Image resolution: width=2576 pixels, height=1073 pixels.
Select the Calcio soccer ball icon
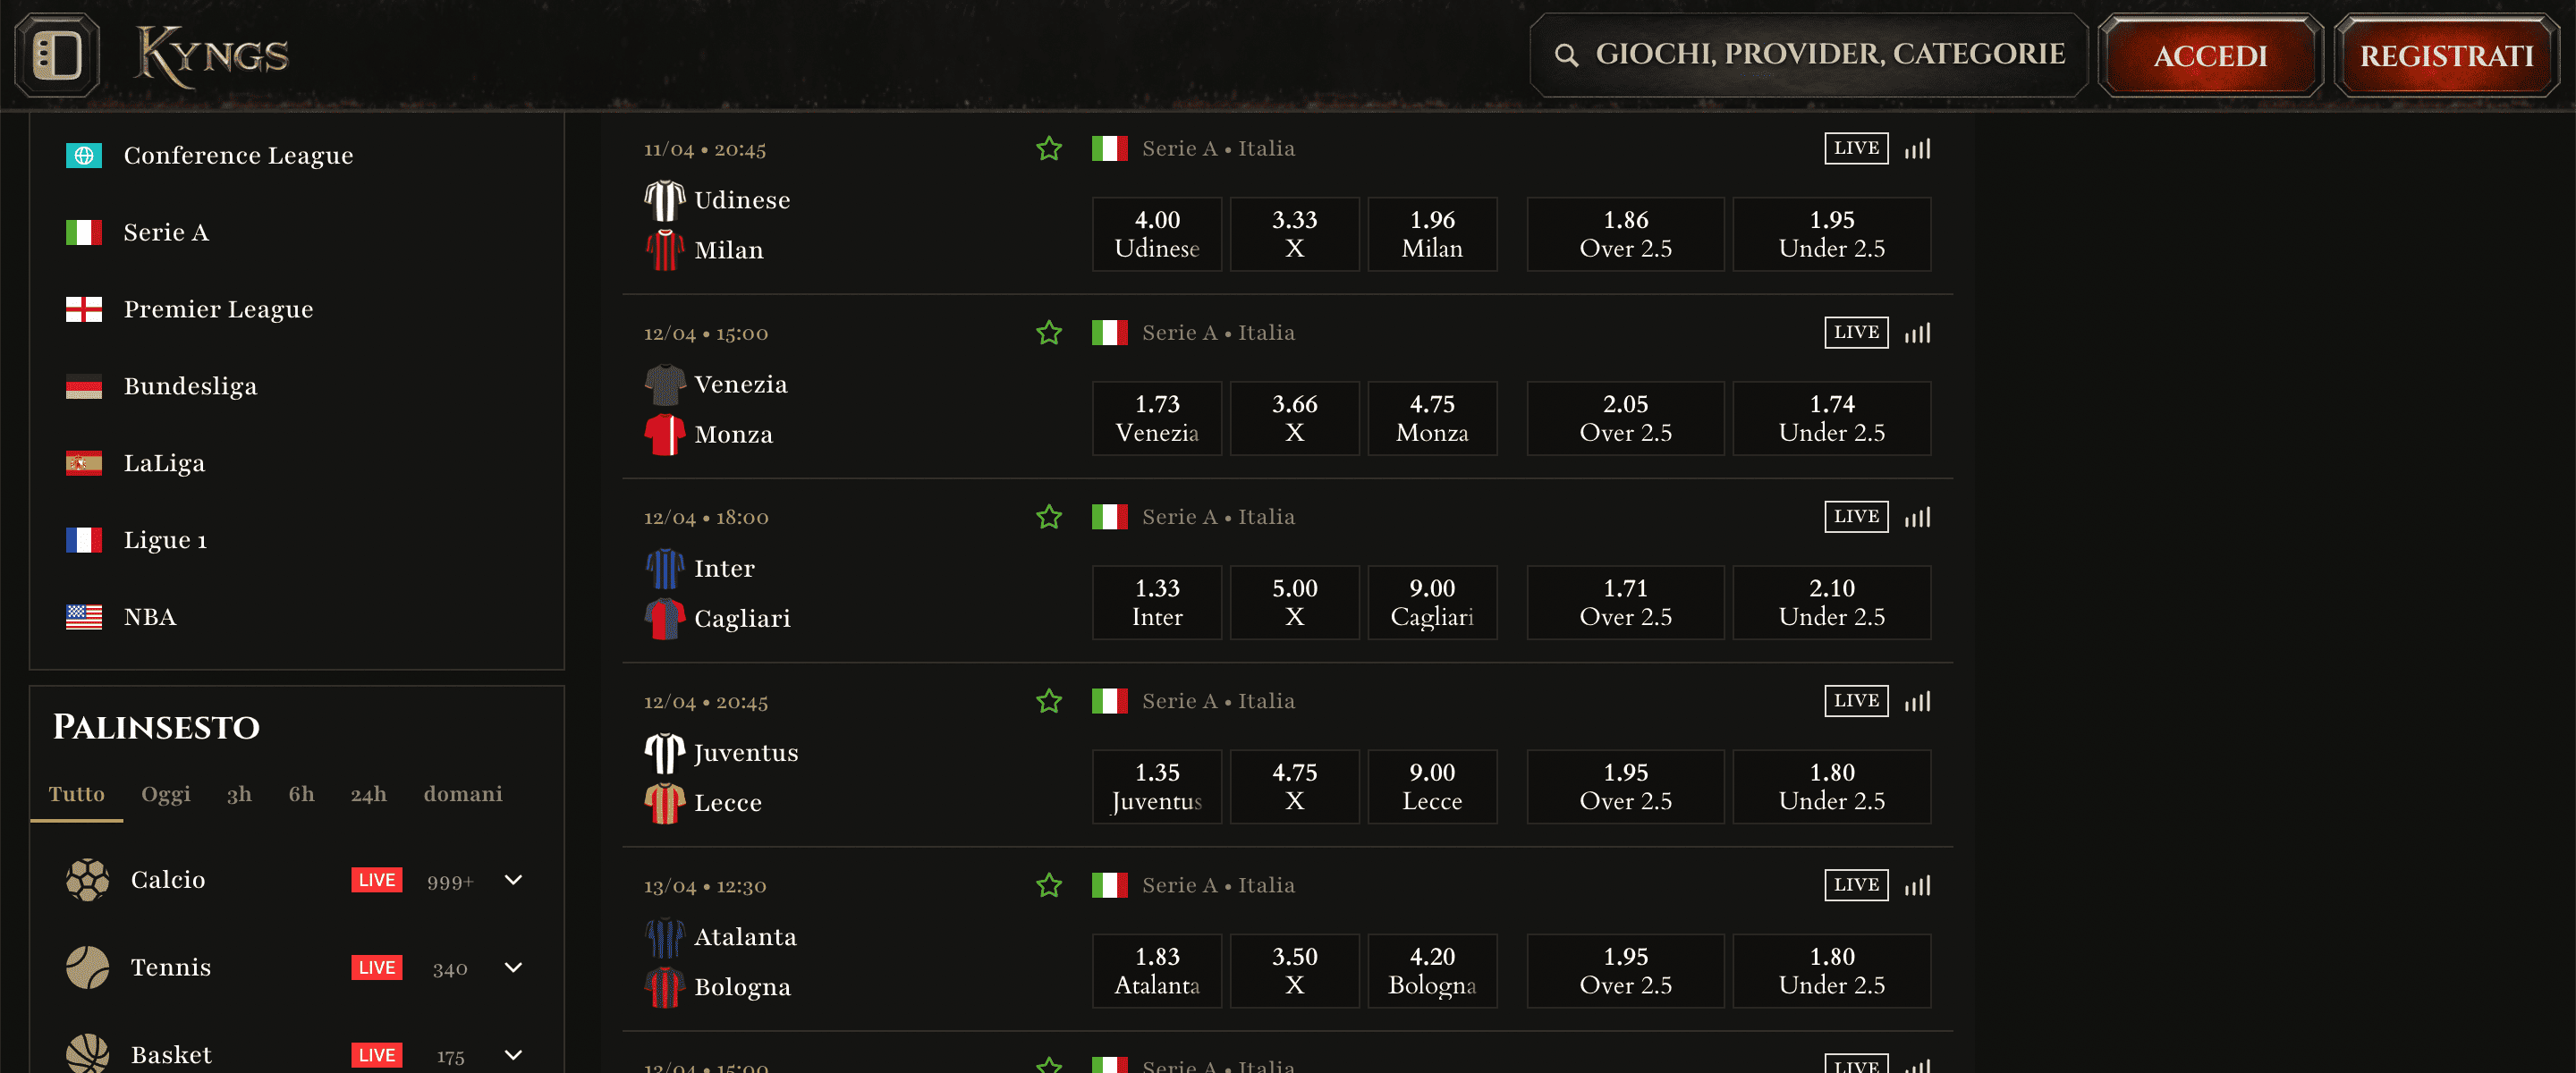click(x=89, y=880)
